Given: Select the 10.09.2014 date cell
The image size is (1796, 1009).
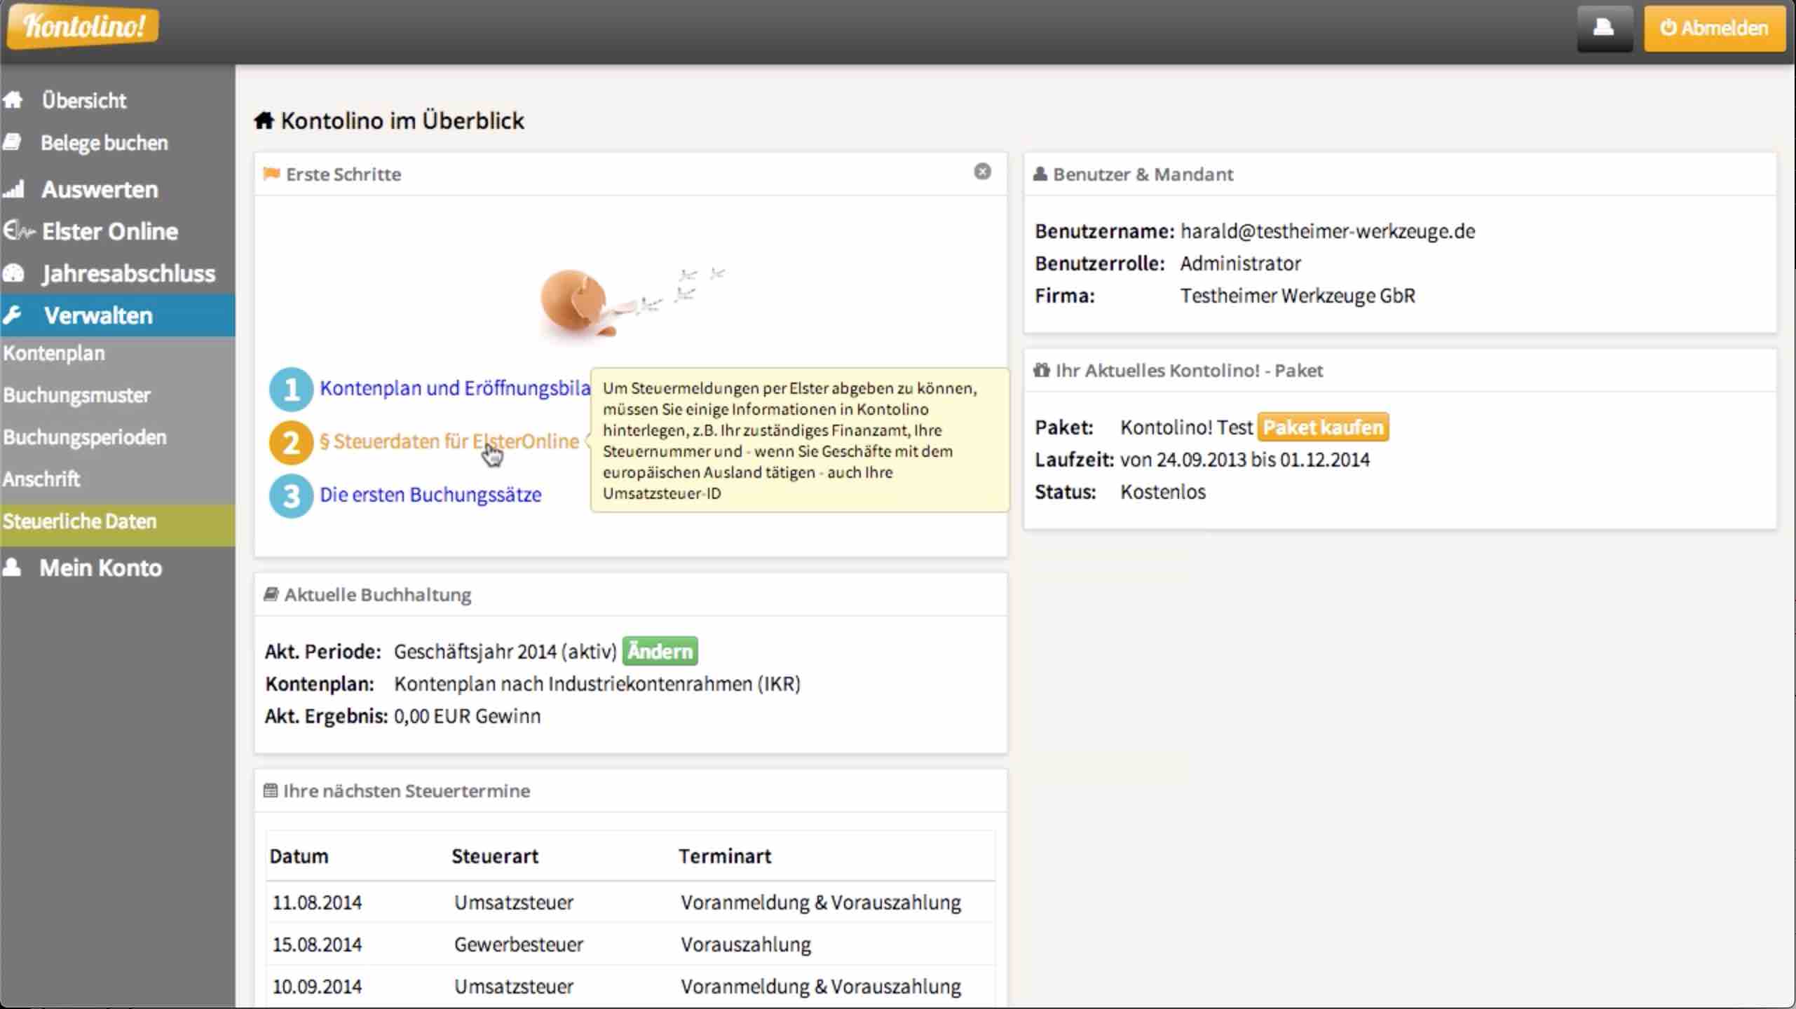Looking at the screenshot, I should [317, 987].
